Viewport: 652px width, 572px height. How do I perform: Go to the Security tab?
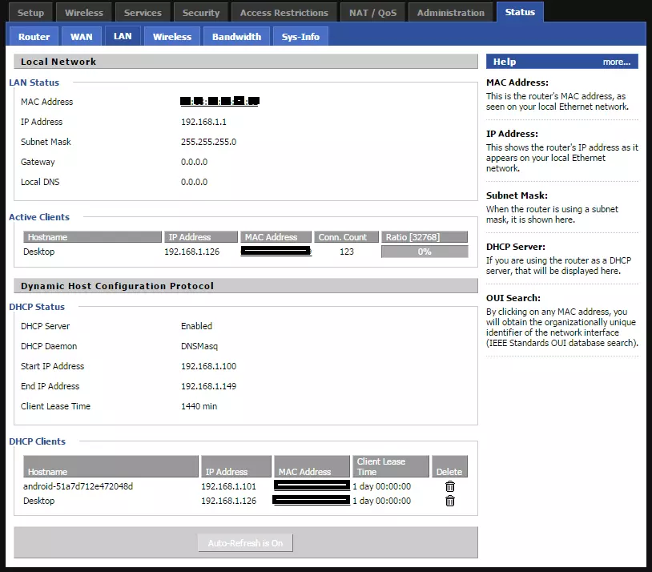[201, 11]
